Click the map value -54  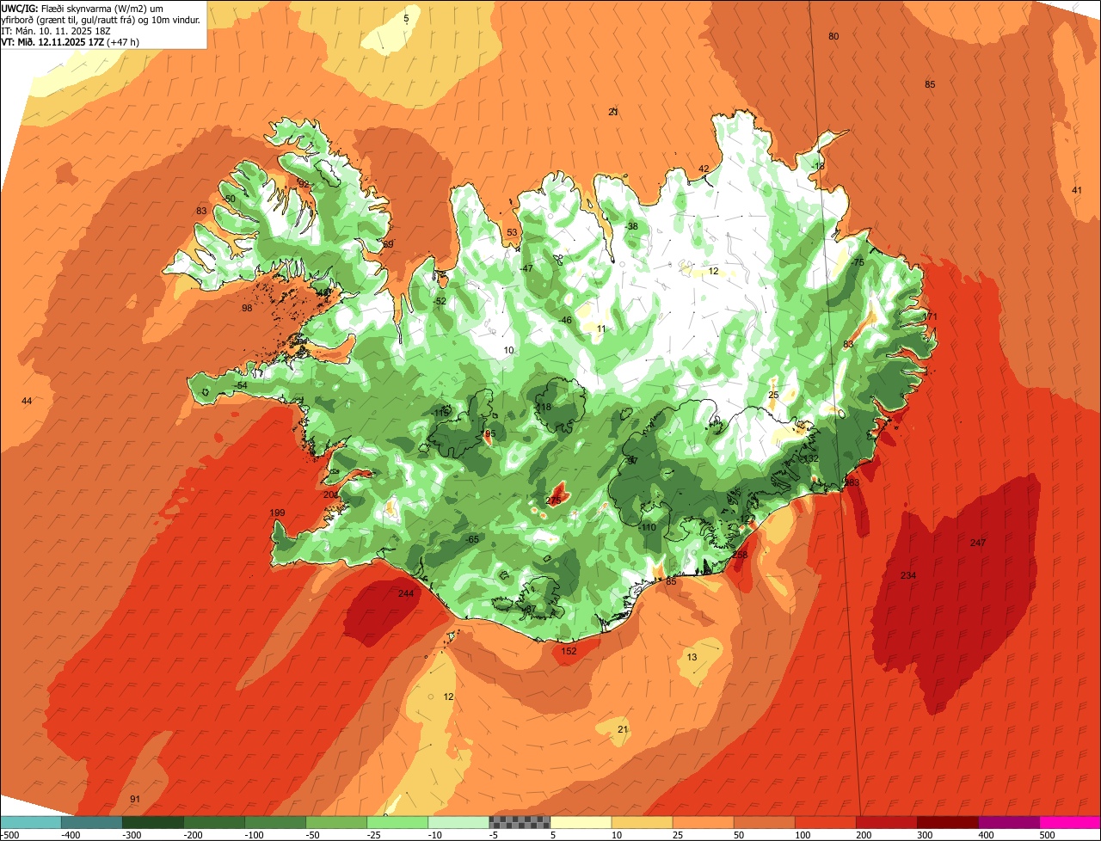[x=241, y=385]
